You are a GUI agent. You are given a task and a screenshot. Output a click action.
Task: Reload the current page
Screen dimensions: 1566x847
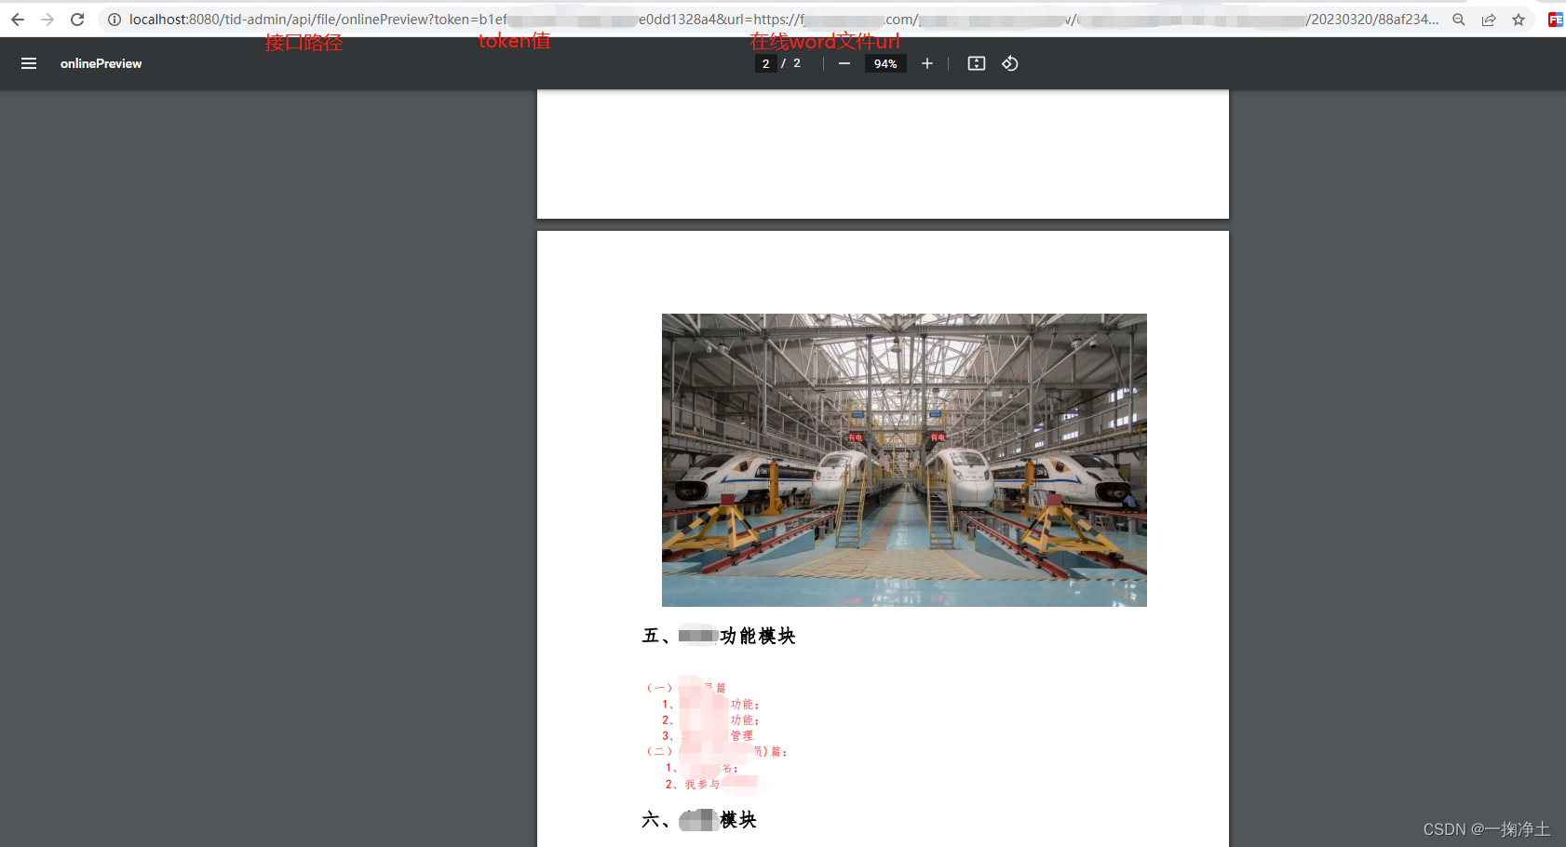point(77,20)
